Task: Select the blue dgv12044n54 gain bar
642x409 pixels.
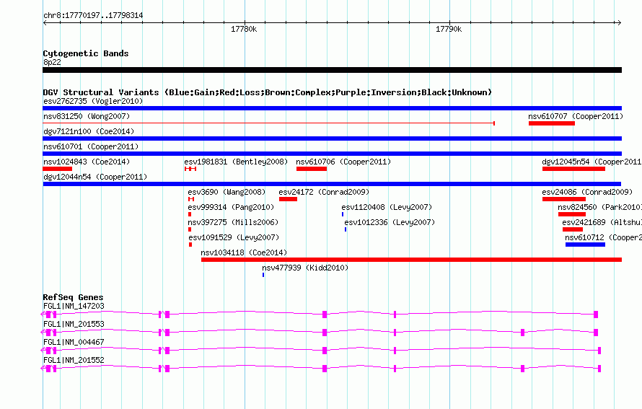Action: [x=332, y=184]
